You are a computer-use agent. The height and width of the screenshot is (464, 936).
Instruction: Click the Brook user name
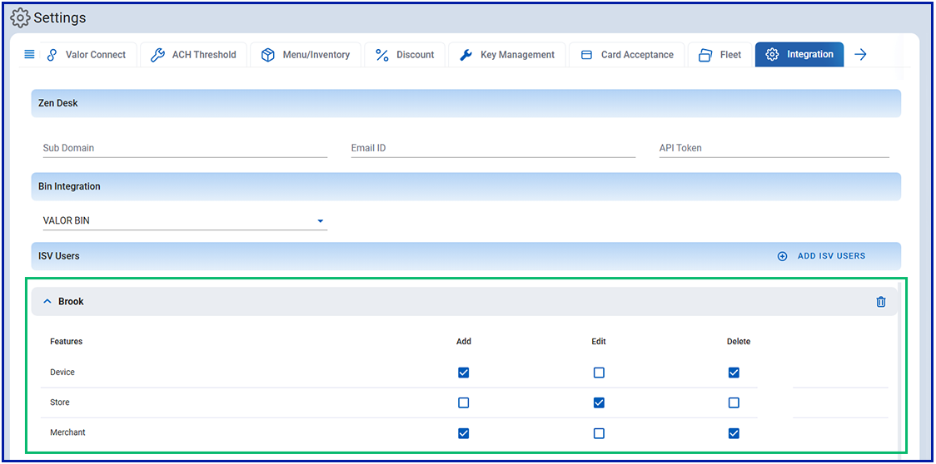pyautogui.click(x=71, y=302)
